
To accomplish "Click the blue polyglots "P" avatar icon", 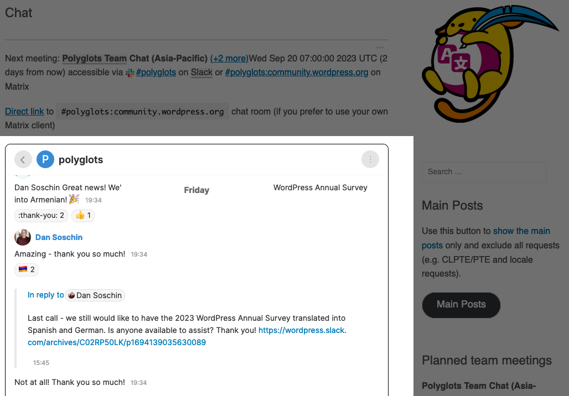I will click(45, 159).
